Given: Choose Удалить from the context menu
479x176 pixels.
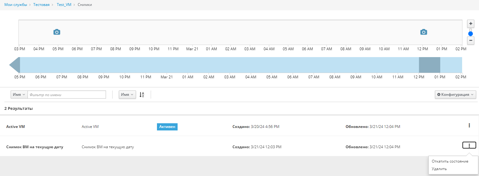Looking at the screenshot, I should pyautogui.click(x=439, y=169).
